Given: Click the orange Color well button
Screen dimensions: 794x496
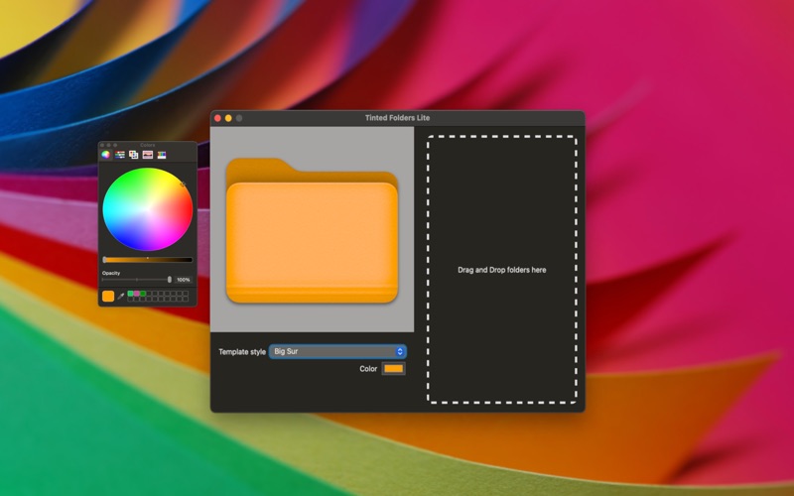Looking at the screenshot, I should (393, 369).
